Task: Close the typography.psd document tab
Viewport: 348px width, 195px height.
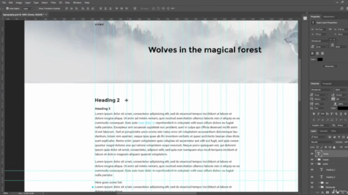Action: 46,15
